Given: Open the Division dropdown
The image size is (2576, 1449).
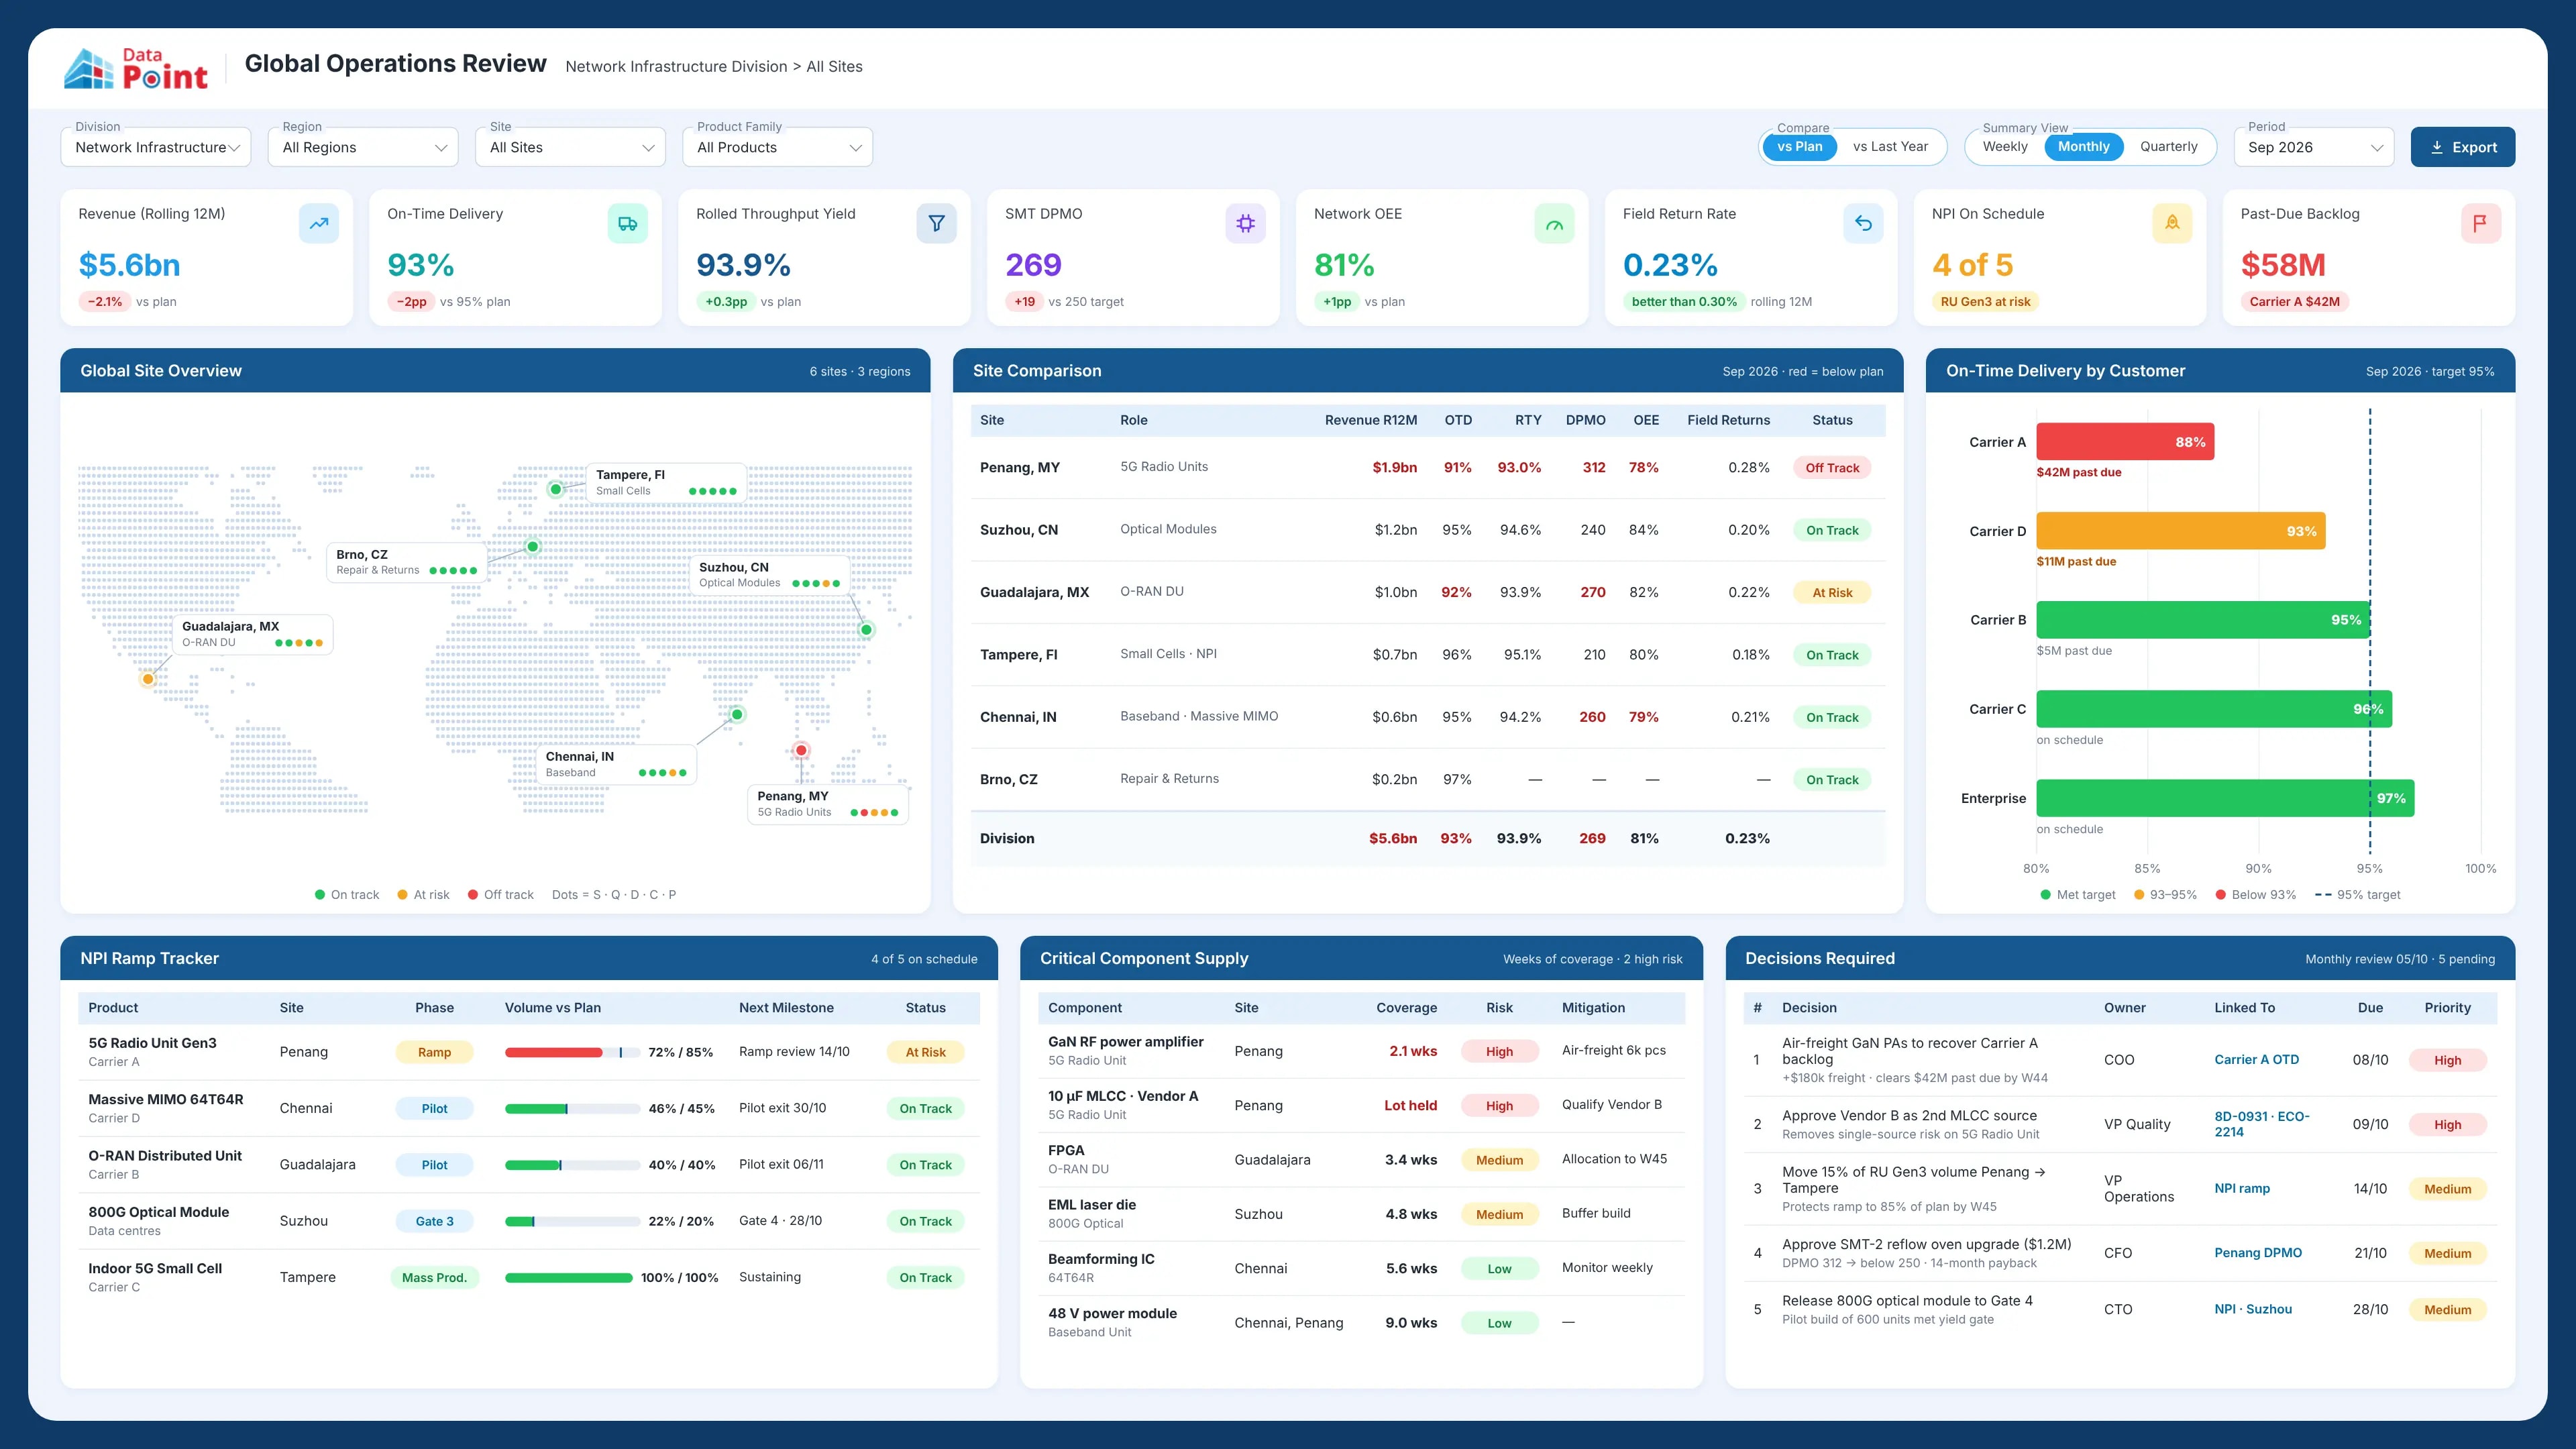Looking at the screenshot, I should pyautogui.click(x=156, y=147).
